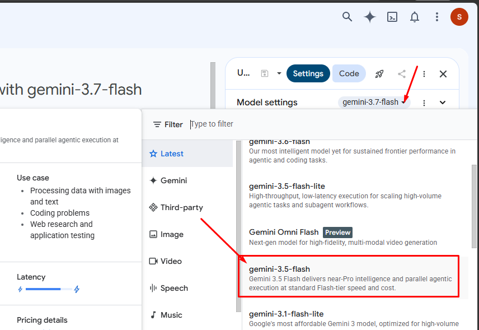Click the search magnifier icon in the top bar
This screenshot has width=479, height=330.
click(x=347, y=16)
